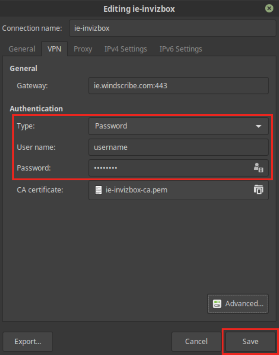Click the Connection name text field
Image resolution: width=279 pixels, height=355 pixels.
point(172,28)
